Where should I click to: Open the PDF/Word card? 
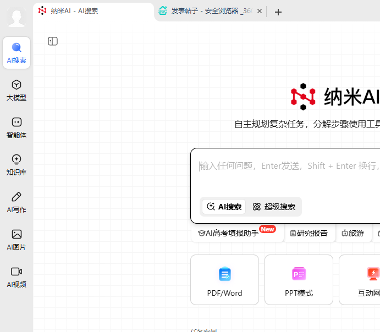(225, 280)
